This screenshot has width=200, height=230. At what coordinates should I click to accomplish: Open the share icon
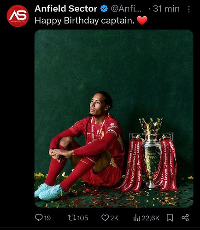185,218
